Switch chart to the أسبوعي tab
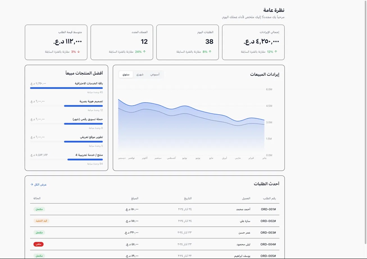367x259 pixels. click(155, 75)
